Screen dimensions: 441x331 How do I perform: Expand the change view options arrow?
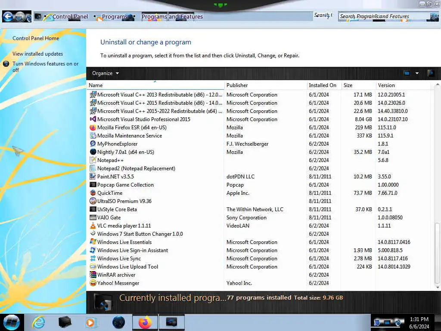[417, 73]
